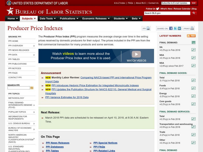Click the A to Z Index link
This screenshot has height=152, width=203.
click(x=120, y=3)
